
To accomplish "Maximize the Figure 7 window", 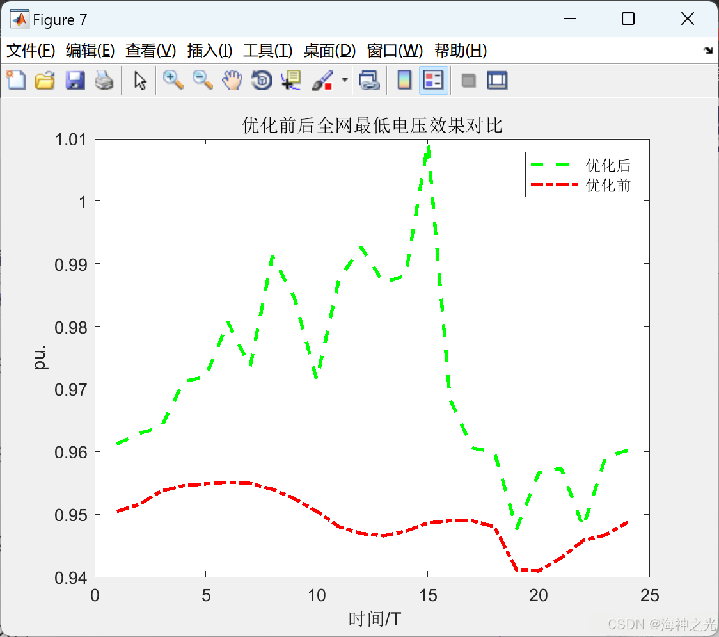I will click(x=628, y=19).
